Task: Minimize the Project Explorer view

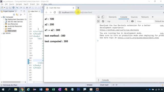Action: [21, 11]
